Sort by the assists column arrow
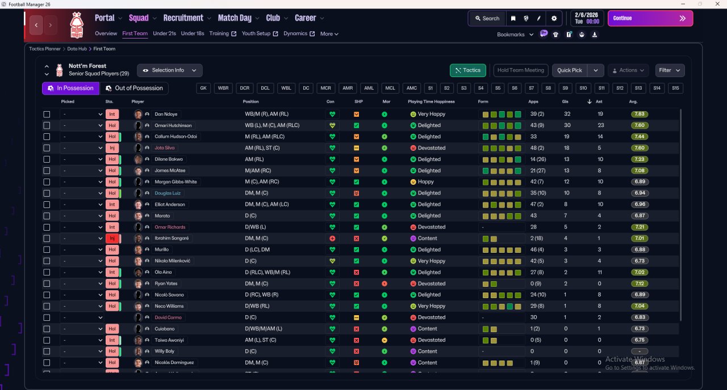727x390 pixels. point(589,101)
